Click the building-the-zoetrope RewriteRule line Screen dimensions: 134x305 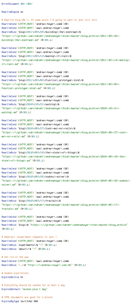[x=41, y=32]
